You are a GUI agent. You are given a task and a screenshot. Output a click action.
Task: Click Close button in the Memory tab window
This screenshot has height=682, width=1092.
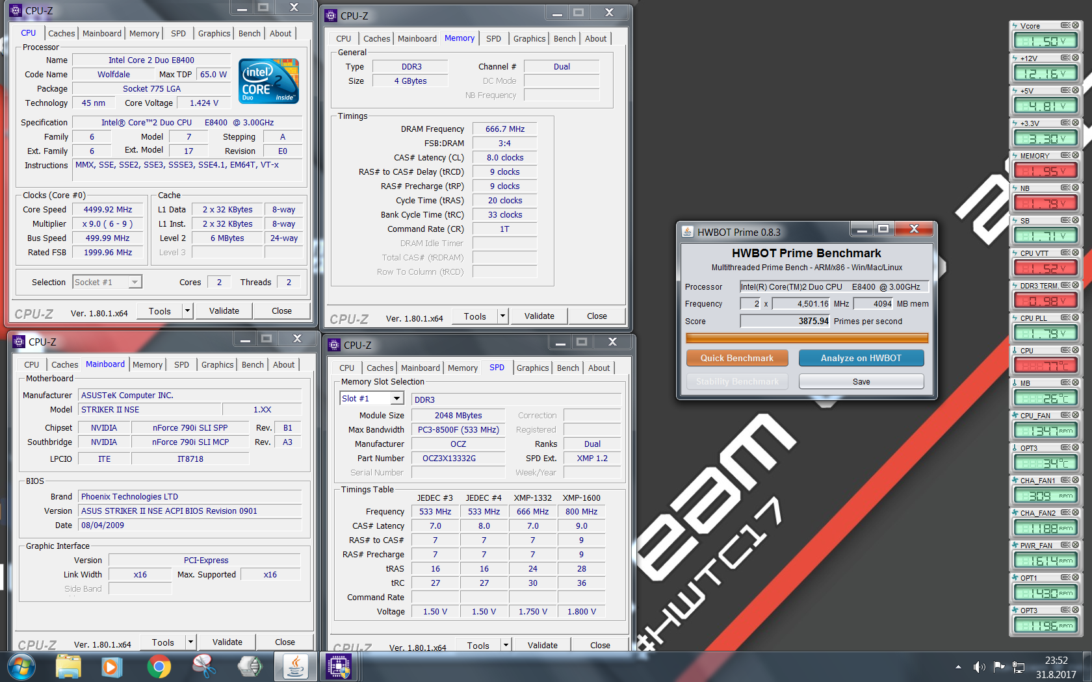tap(597, 316)
